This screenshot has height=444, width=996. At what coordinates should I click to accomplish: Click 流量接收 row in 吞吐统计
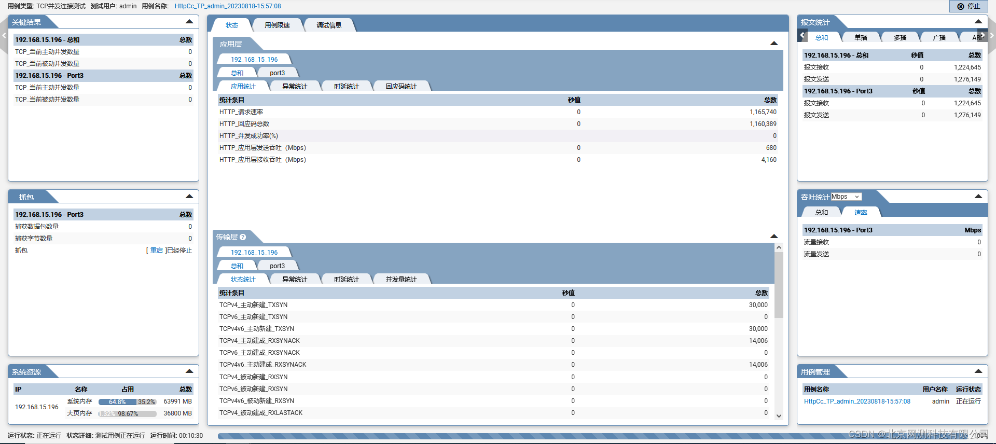click(892, 242)
